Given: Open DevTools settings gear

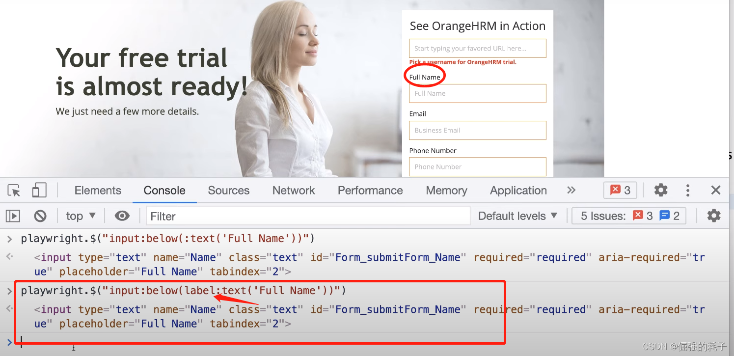Looking at the screenshot, I should pos(661,191).
